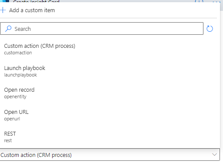Open the info icon in the card header
Viewport: 223px width, 163px height.
pos(199,1)
